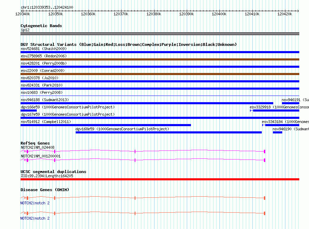Click the rightmost orange exon of lower OMIM gene
Screen dimensions: 309x229
coord(265,213)
